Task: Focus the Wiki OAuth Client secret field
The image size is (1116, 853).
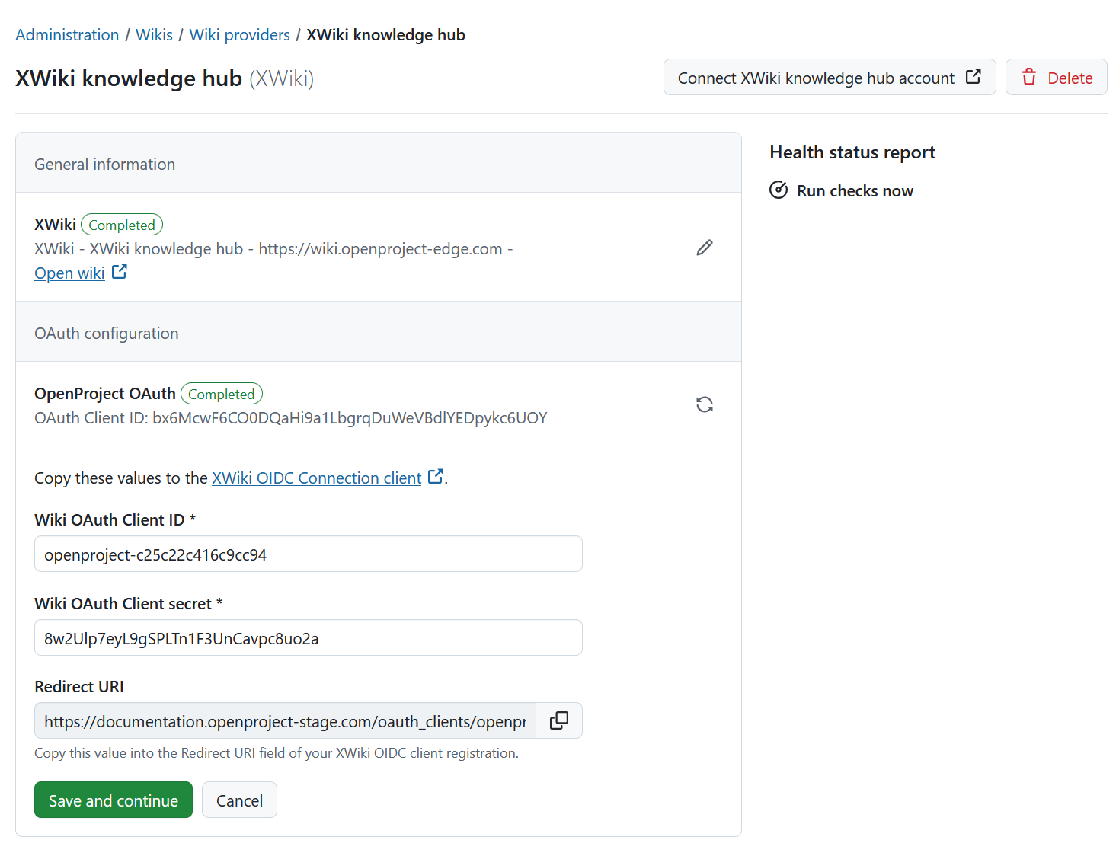Action: [x=309, y=637]
